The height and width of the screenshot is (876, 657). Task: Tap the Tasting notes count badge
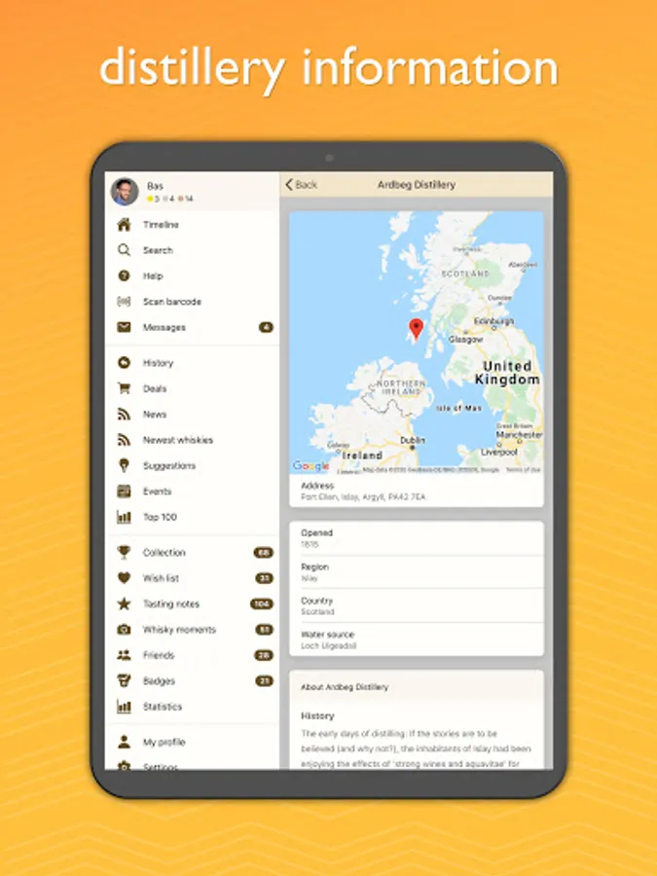[x=262, y=603]
